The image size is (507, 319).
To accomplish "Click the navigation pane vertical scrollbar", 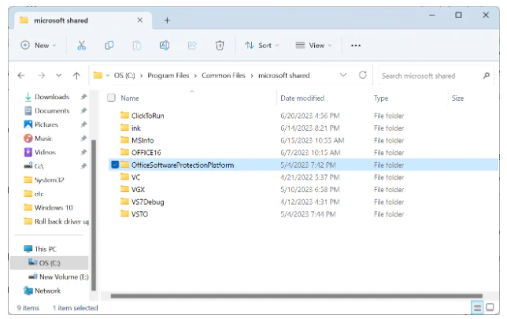I will point(94,215).
